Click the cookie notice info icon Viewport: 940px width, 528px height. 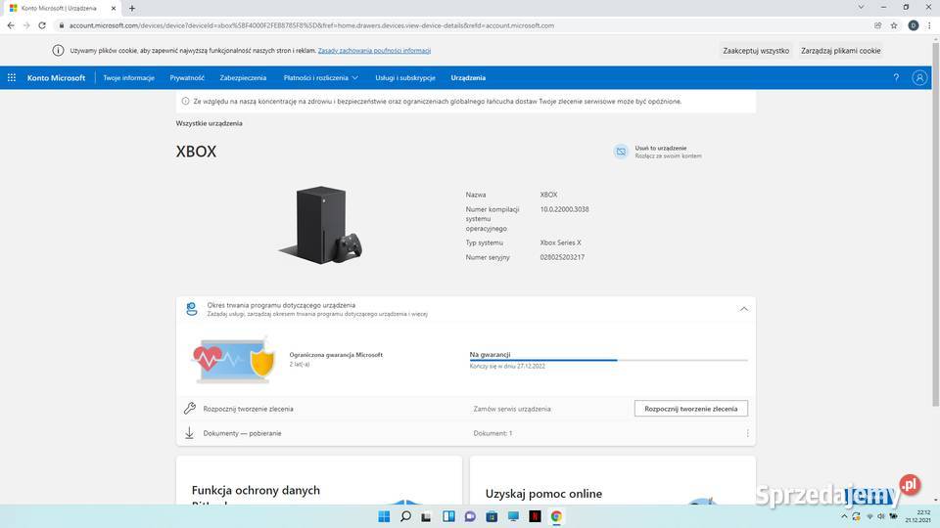[x=58, y=50]
